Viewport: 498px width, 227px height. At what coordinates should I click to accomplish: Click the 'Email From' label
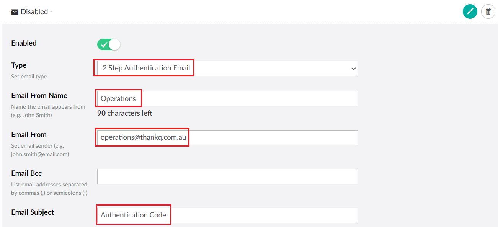click(29, 135)
